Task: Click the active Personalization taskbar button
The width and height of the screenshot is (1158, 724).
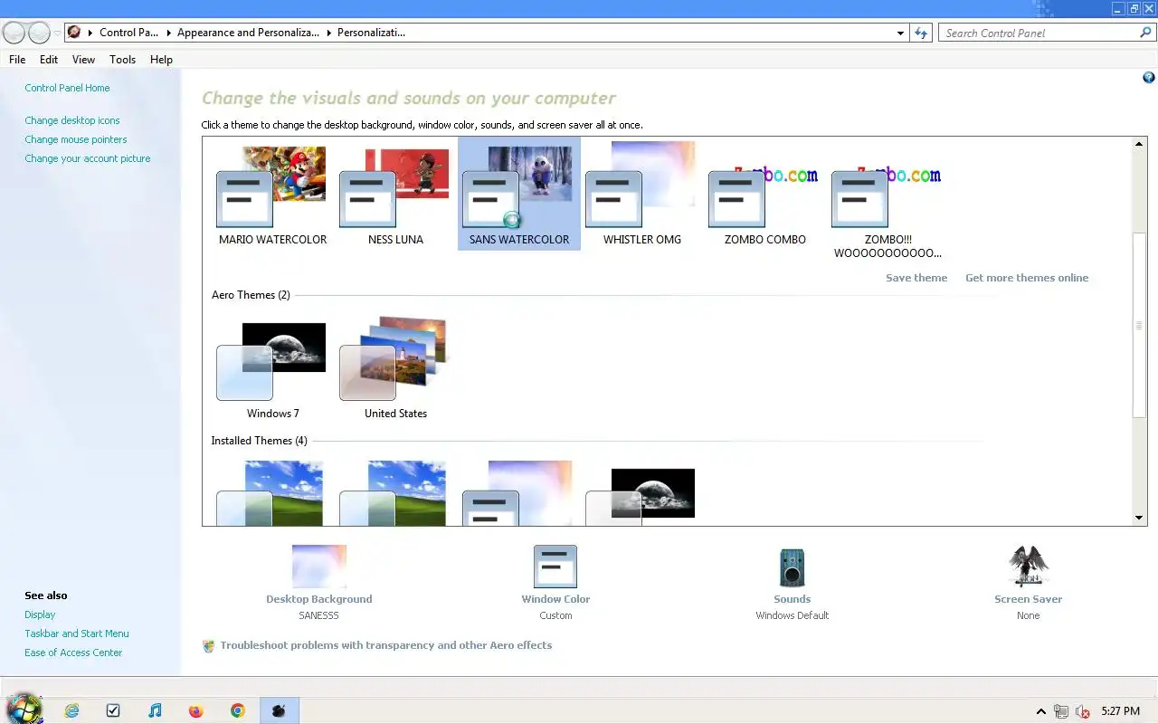Action: tap(279, 710)
